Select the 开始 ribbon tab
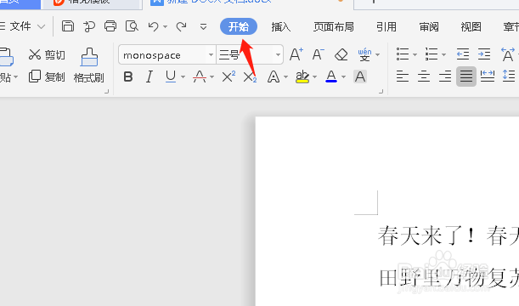This screenshot has width=519, height=306. 239,26
